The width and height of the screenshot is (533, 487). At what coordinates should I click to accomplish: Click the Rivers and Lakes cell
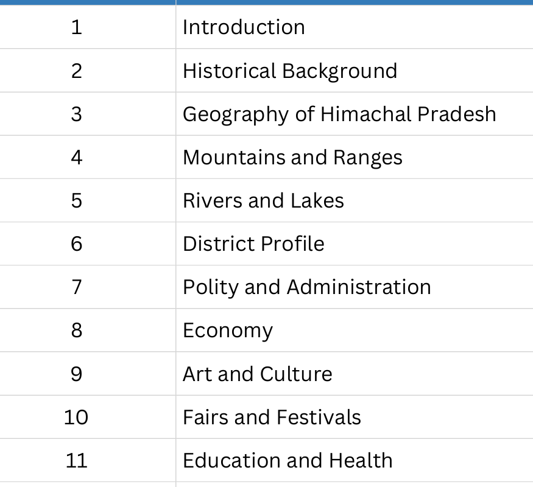tap(263, 201)
